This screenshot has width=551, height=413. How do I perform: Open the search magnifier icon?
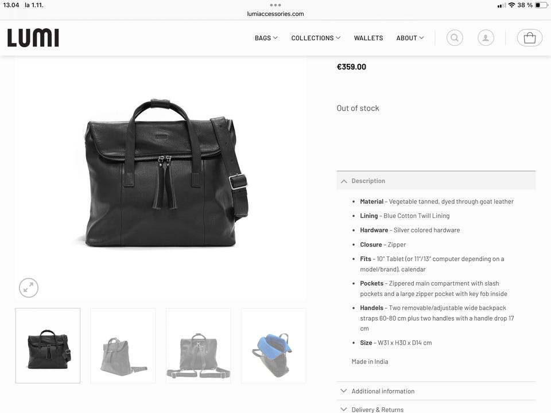pos(455,38)
